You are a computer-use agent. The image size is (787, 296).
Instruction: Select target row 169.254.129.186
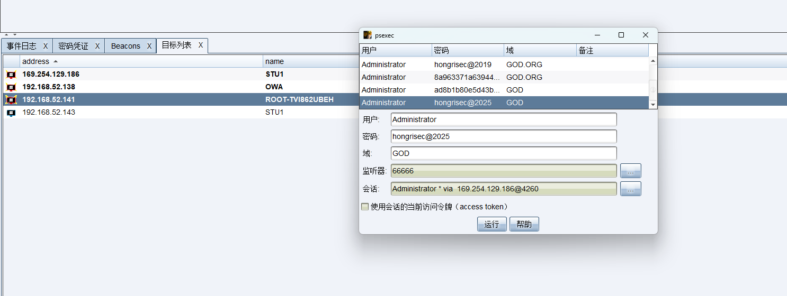point(180,75)
